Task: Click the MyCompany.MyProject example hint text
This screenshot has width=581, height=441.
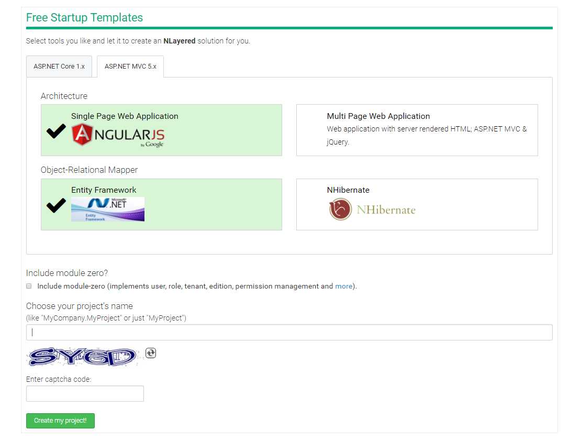Action: pyautogui.click(x=106, y=318)
